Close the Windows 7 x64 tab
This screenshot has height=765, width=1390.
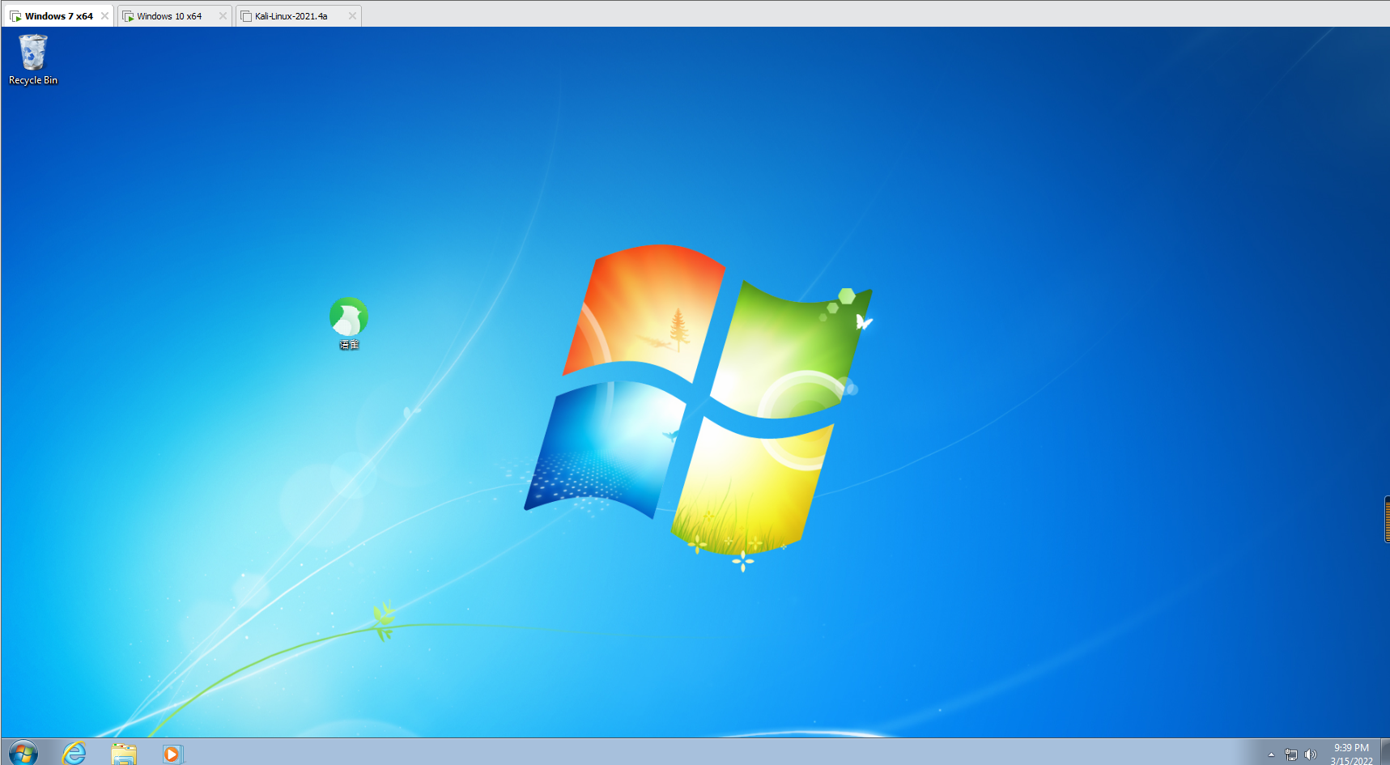click(x=104, y=16)
